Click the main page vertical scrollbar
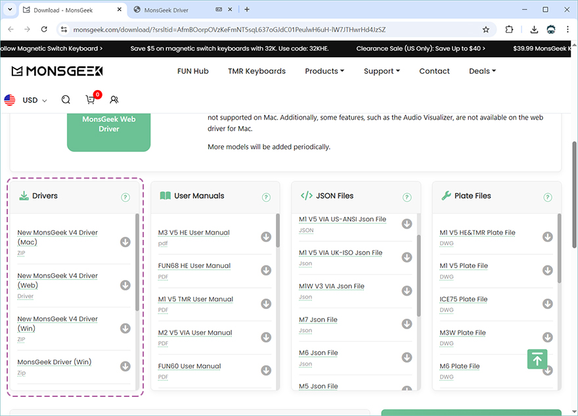Viewport: 578px width, 416px height. click(x=574, y=195)
